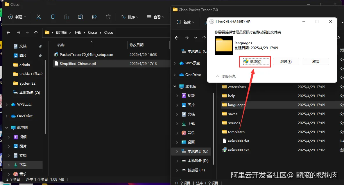Open 新建 menu in Packet Tracer 7.0 window
The height and width of the screenshot is (185, 344).
(x=185, y=22)
